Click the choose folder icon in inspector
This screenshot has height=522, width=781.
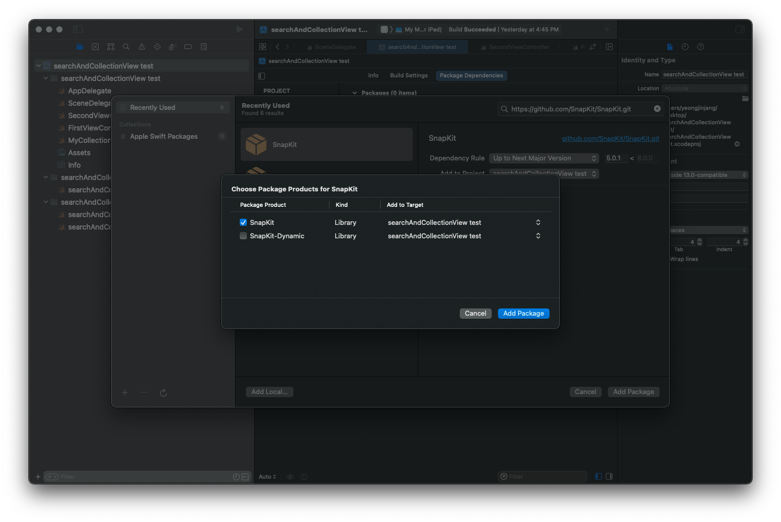(x=745, y=99)
